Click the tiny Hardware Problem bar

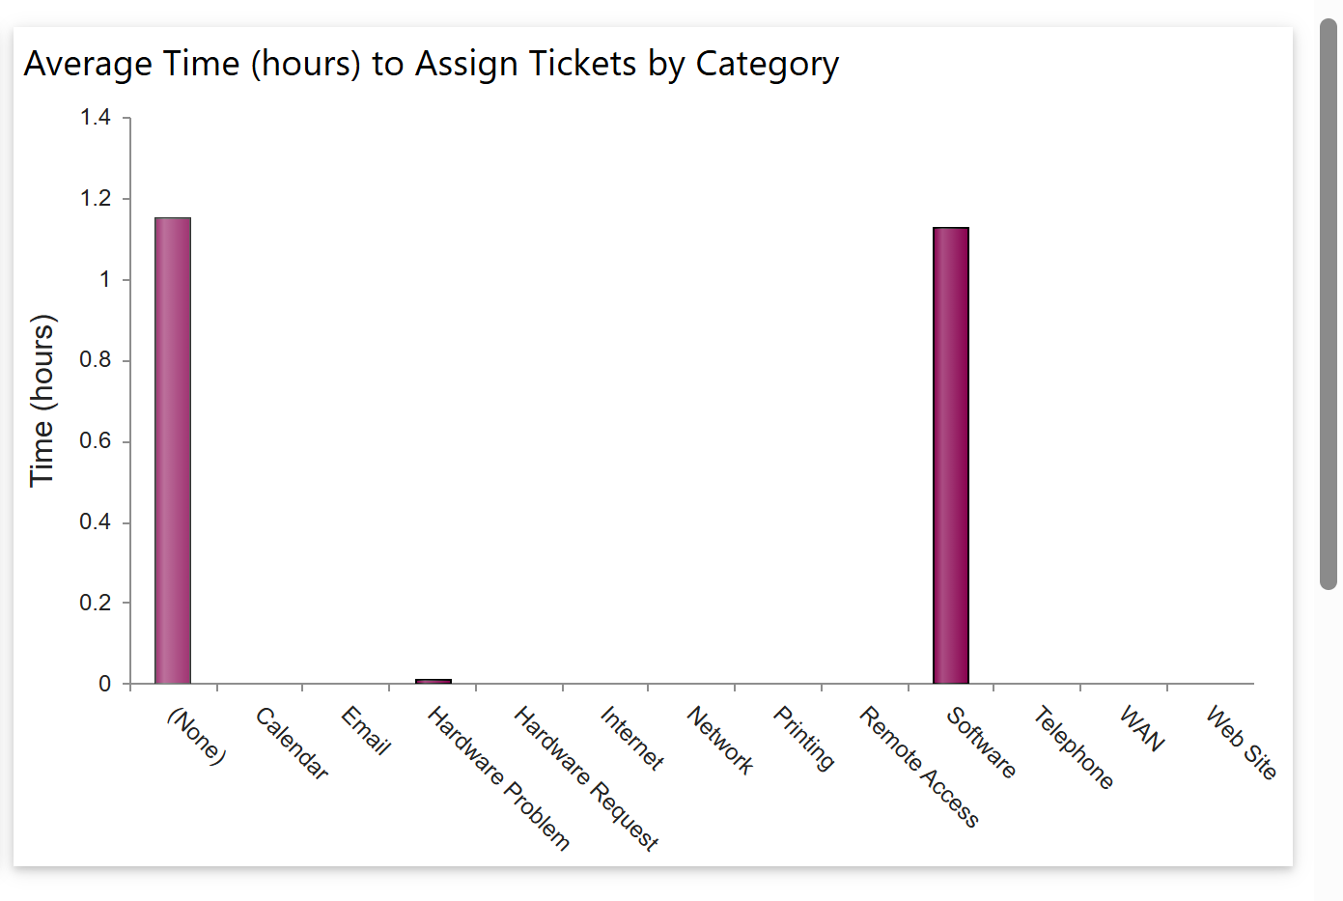pyautogui.click(x=434, y=681)
